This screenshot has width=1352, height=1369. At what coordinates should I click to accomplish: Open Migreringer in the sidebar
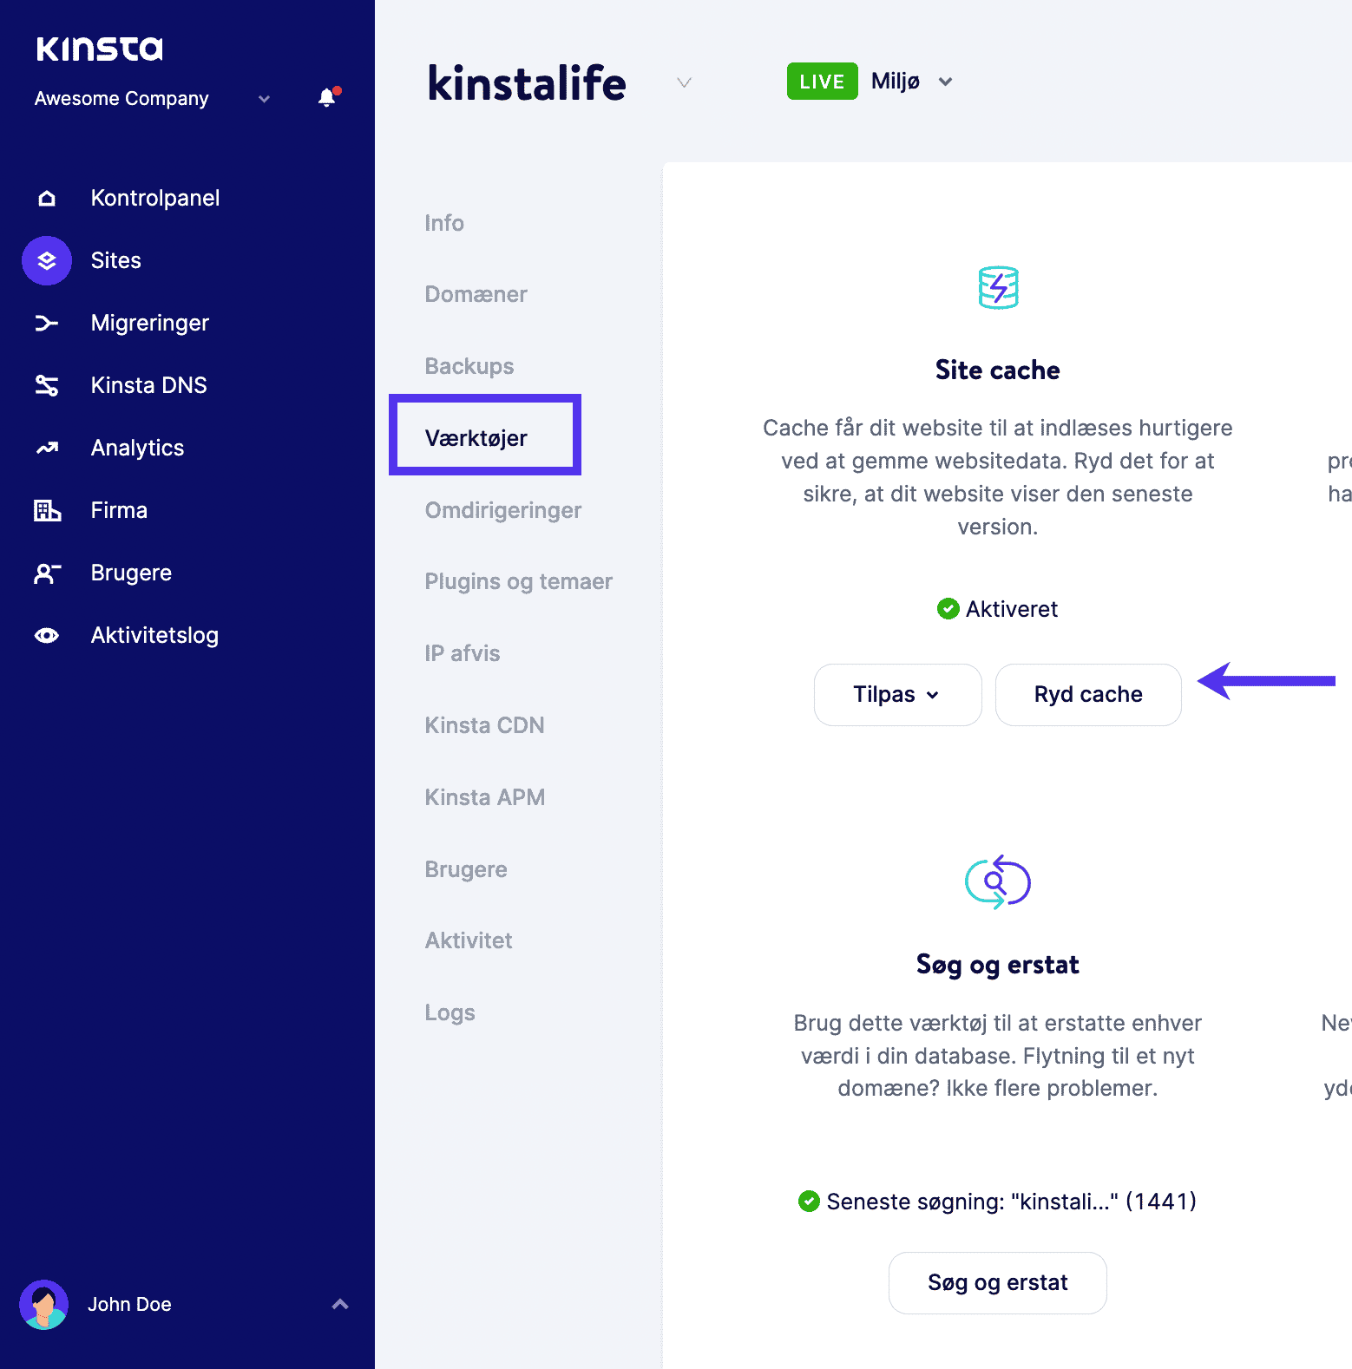tap(150, 323)
